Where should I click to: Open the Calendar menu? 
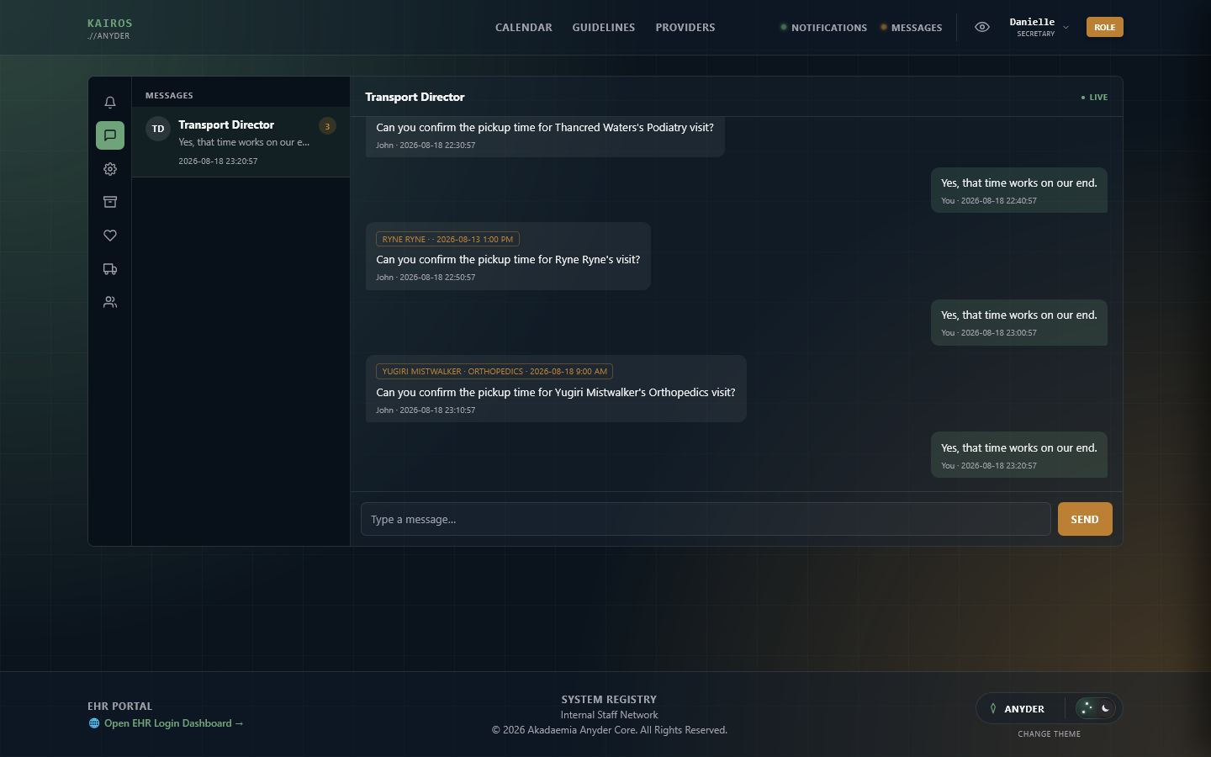point(524,28)
